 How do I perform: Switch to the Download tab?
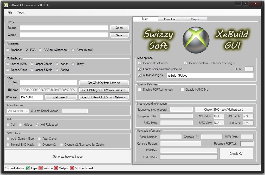(170, 19)
